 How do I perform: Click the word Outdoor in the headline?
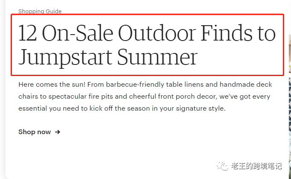(157, 33)
